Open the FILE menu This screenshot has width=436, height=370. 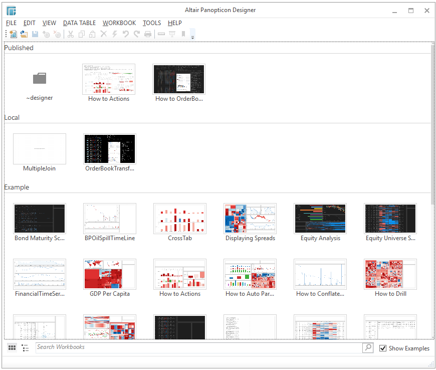coord(11,23)
